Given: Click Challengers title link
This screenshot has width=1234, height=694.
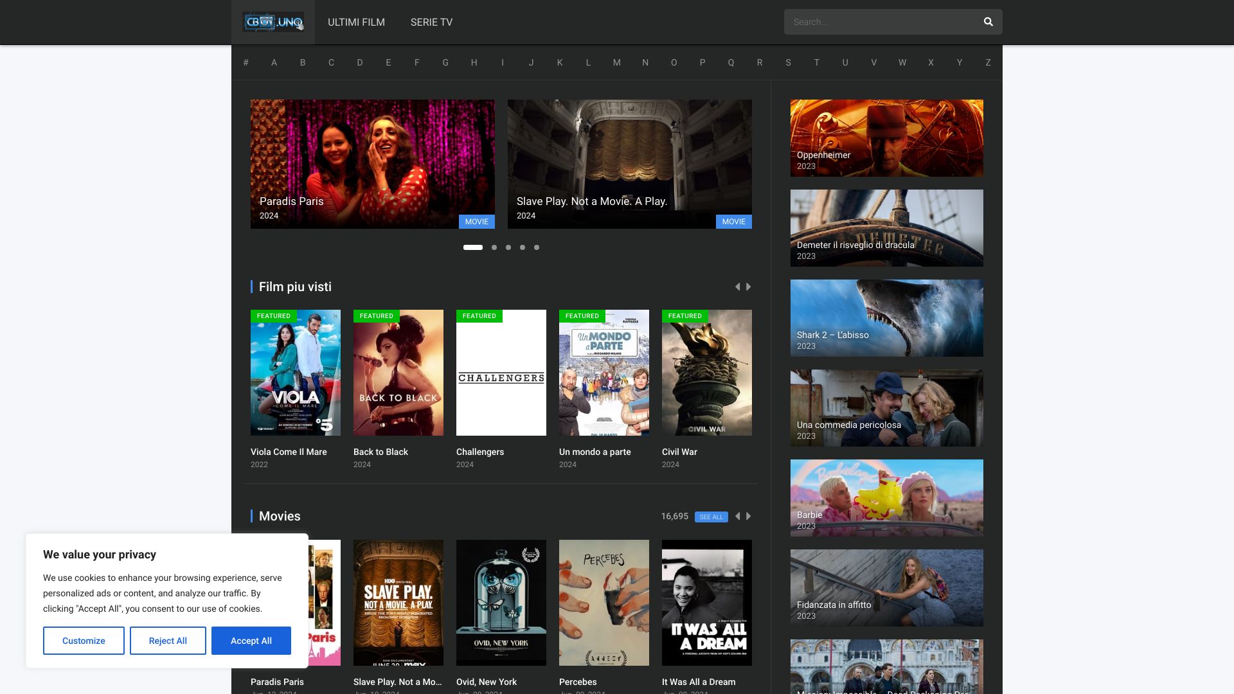Looking at the screenshot, I should point(480,452).
